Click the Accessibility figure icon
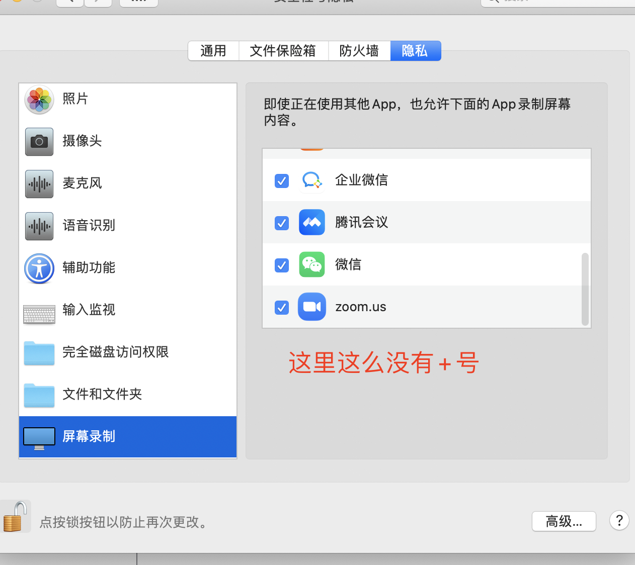The height and width of the screenshot is (565, 635). pos(39,268)
